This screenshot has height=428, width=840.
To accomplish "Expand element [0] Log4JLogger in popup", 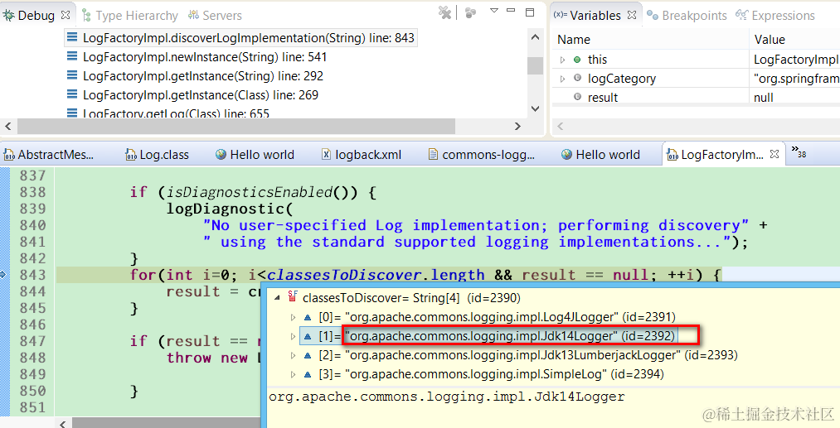I will point(293,317).
